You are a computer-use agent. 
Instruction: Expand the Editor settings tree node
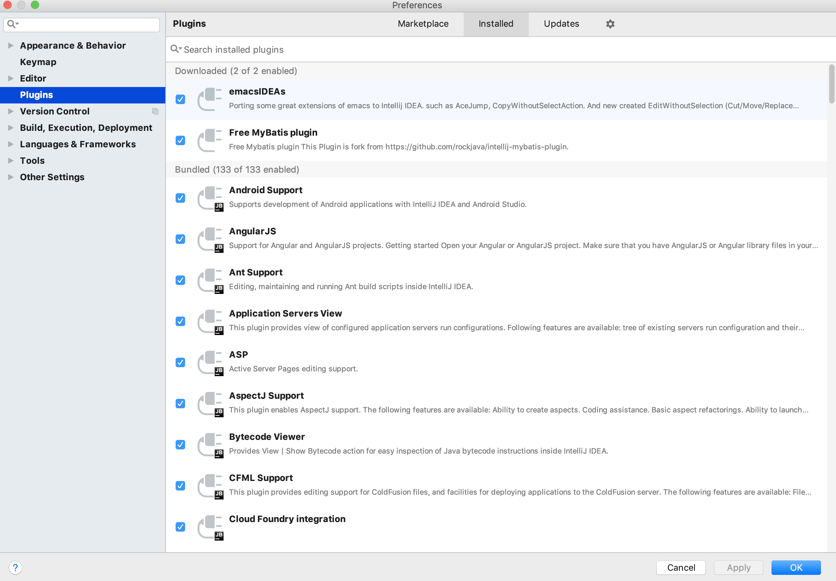click(x=11, y=78)
